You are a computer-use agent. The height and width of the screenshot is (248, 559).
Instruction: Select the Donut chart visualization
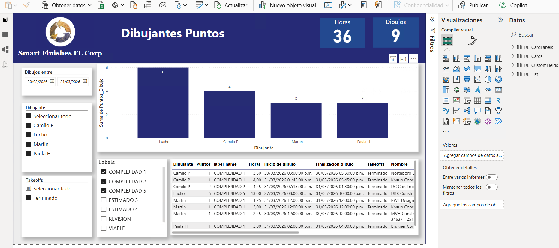(x=498, y=79)
